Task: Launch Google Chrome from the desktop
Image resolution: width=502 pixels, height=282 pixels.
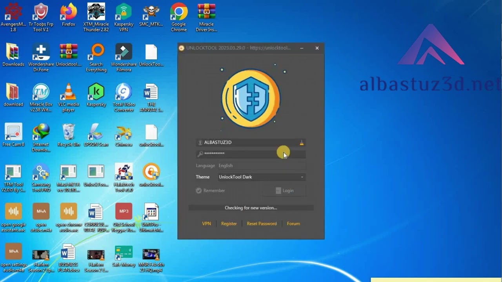Action: [178, 18]
